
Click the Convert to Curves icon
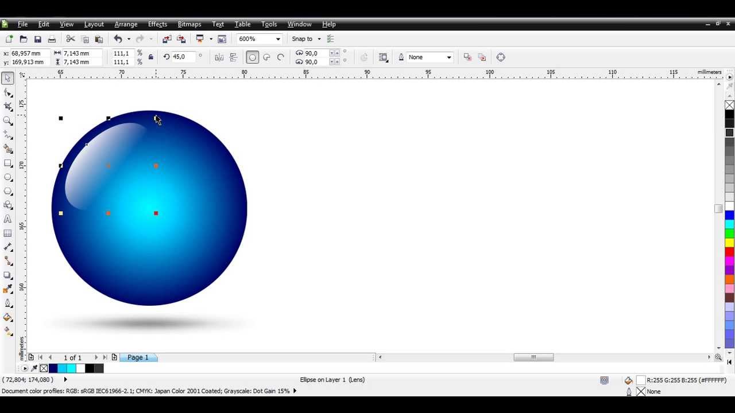[501, 57]
